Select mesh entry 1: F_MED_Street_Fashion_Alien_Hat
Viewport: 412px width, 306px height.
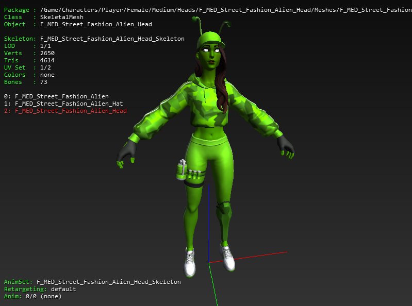(63, 104)
